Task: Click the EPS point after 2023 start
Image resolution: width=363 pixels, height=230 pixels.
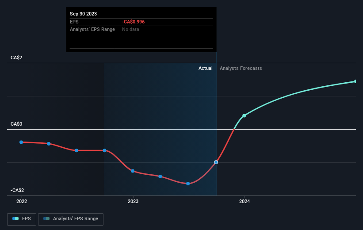Action: [x=160, y=176]
